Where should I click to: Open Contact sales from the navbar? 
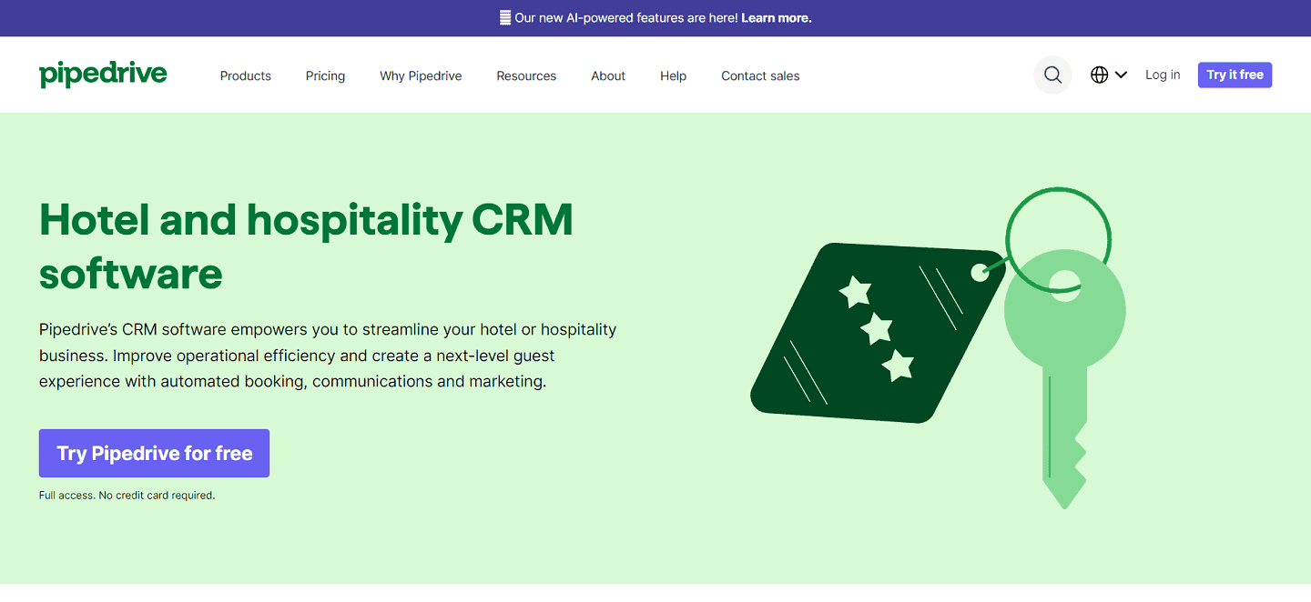click(760, 75)
